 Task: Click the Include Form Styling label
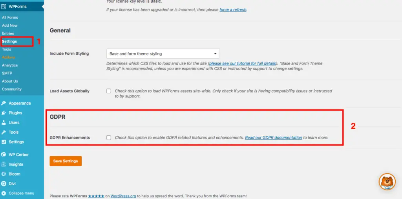pyautogui.click(x=69, y=53)
